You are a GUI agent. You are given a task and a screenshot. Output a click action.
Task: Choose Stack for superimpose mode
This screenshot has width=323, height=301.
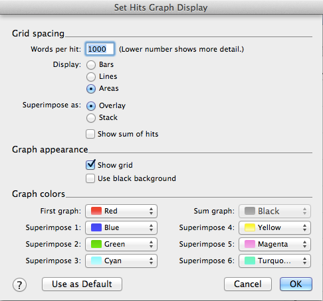(91, 118)
